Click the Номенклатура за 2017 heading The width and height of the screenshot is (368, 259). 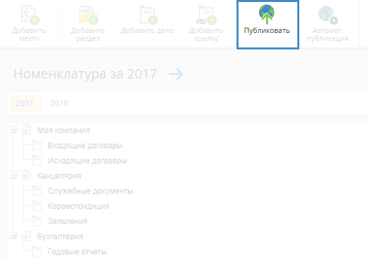click(x=85, y=74)
